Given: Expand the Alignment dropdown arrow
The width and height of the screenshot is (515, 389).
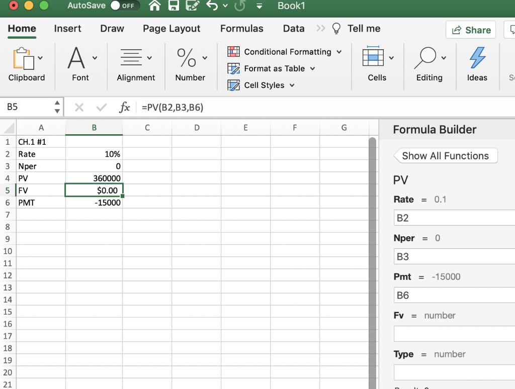Looking at the screenshot, I should (x=149, y=58).
